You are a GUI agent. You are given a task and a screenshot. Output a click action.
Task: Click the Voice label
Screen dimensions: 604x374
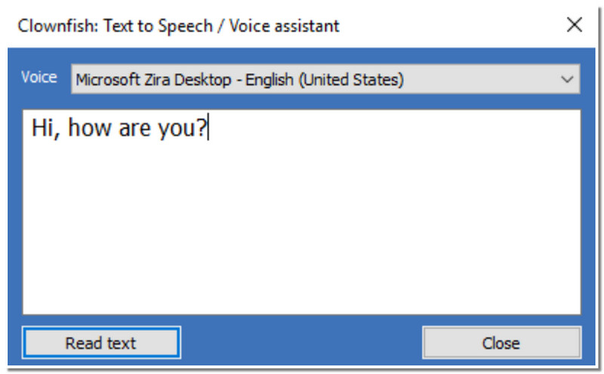coord(39,78)
